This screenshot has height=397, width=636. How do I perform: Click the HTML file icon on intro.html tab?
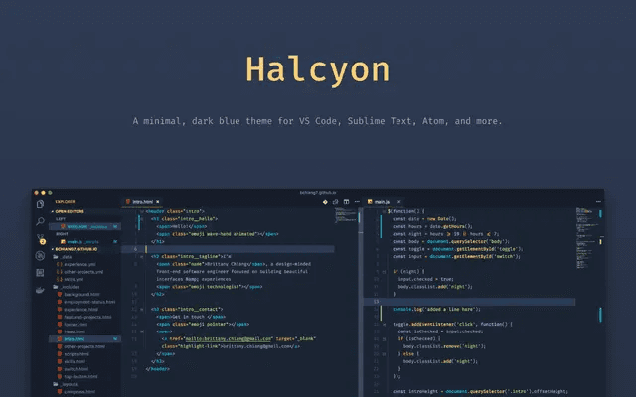[x=127, y=202]
